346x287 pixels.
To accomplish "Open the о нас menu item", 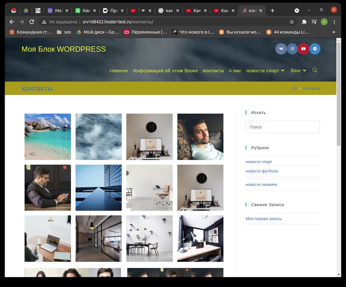I will pos(235,71).
